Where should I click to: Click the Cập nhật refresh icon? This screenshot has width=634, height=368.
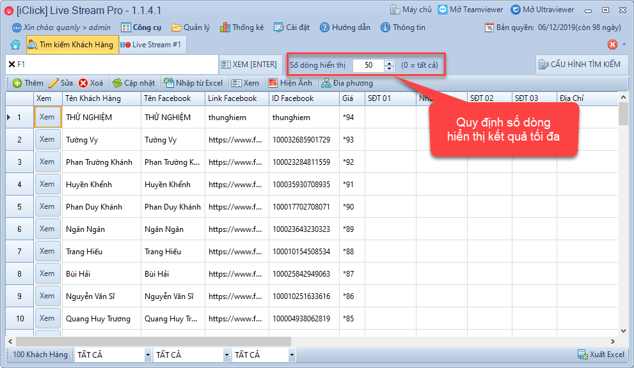[117, 83]
